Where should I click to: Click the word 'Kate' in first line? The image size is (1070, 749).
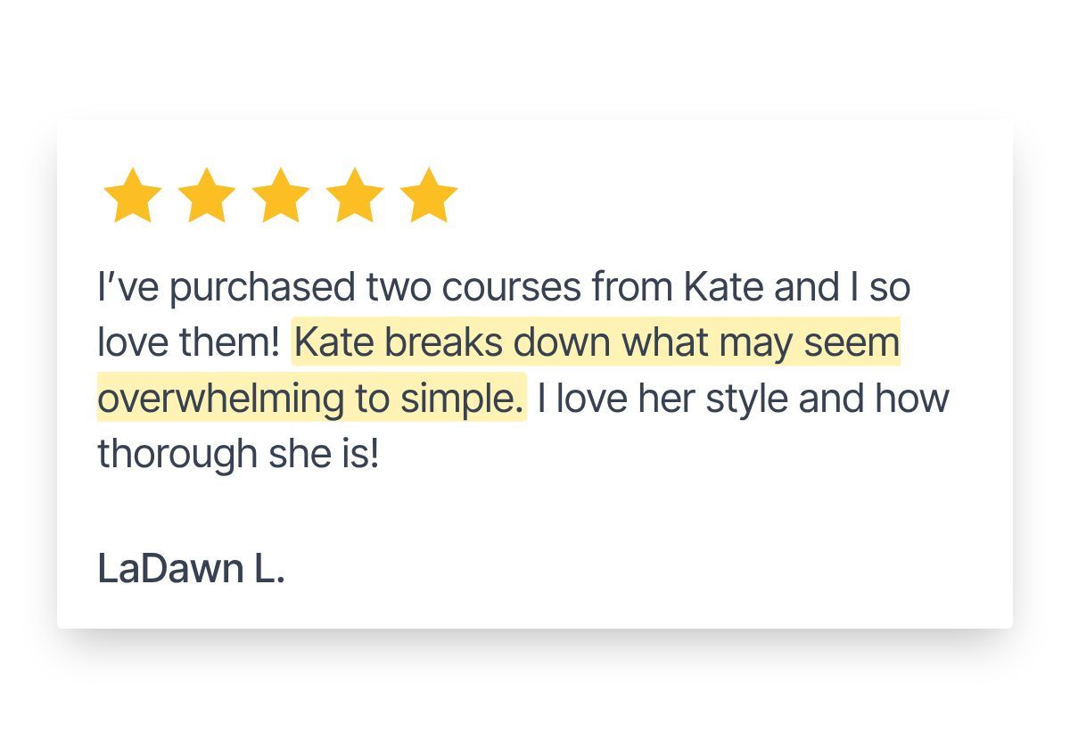click(x=724, y=287)
